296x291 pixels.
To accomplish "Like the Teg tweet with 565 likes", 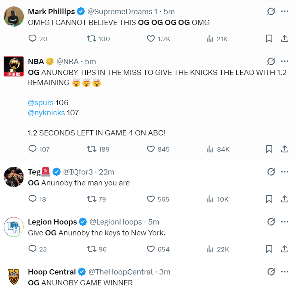I will point(158,199).
